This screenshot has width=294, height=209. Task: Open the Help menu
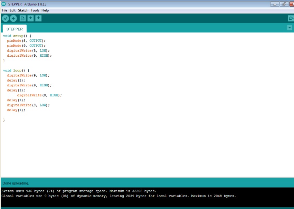tap(45, 10)
